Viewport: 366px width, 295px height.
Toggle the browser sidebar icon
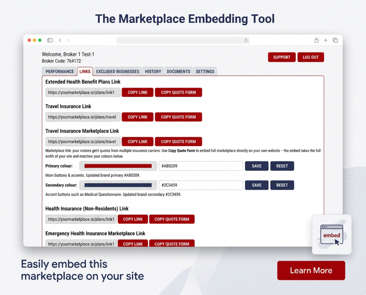tap(50, 40)
